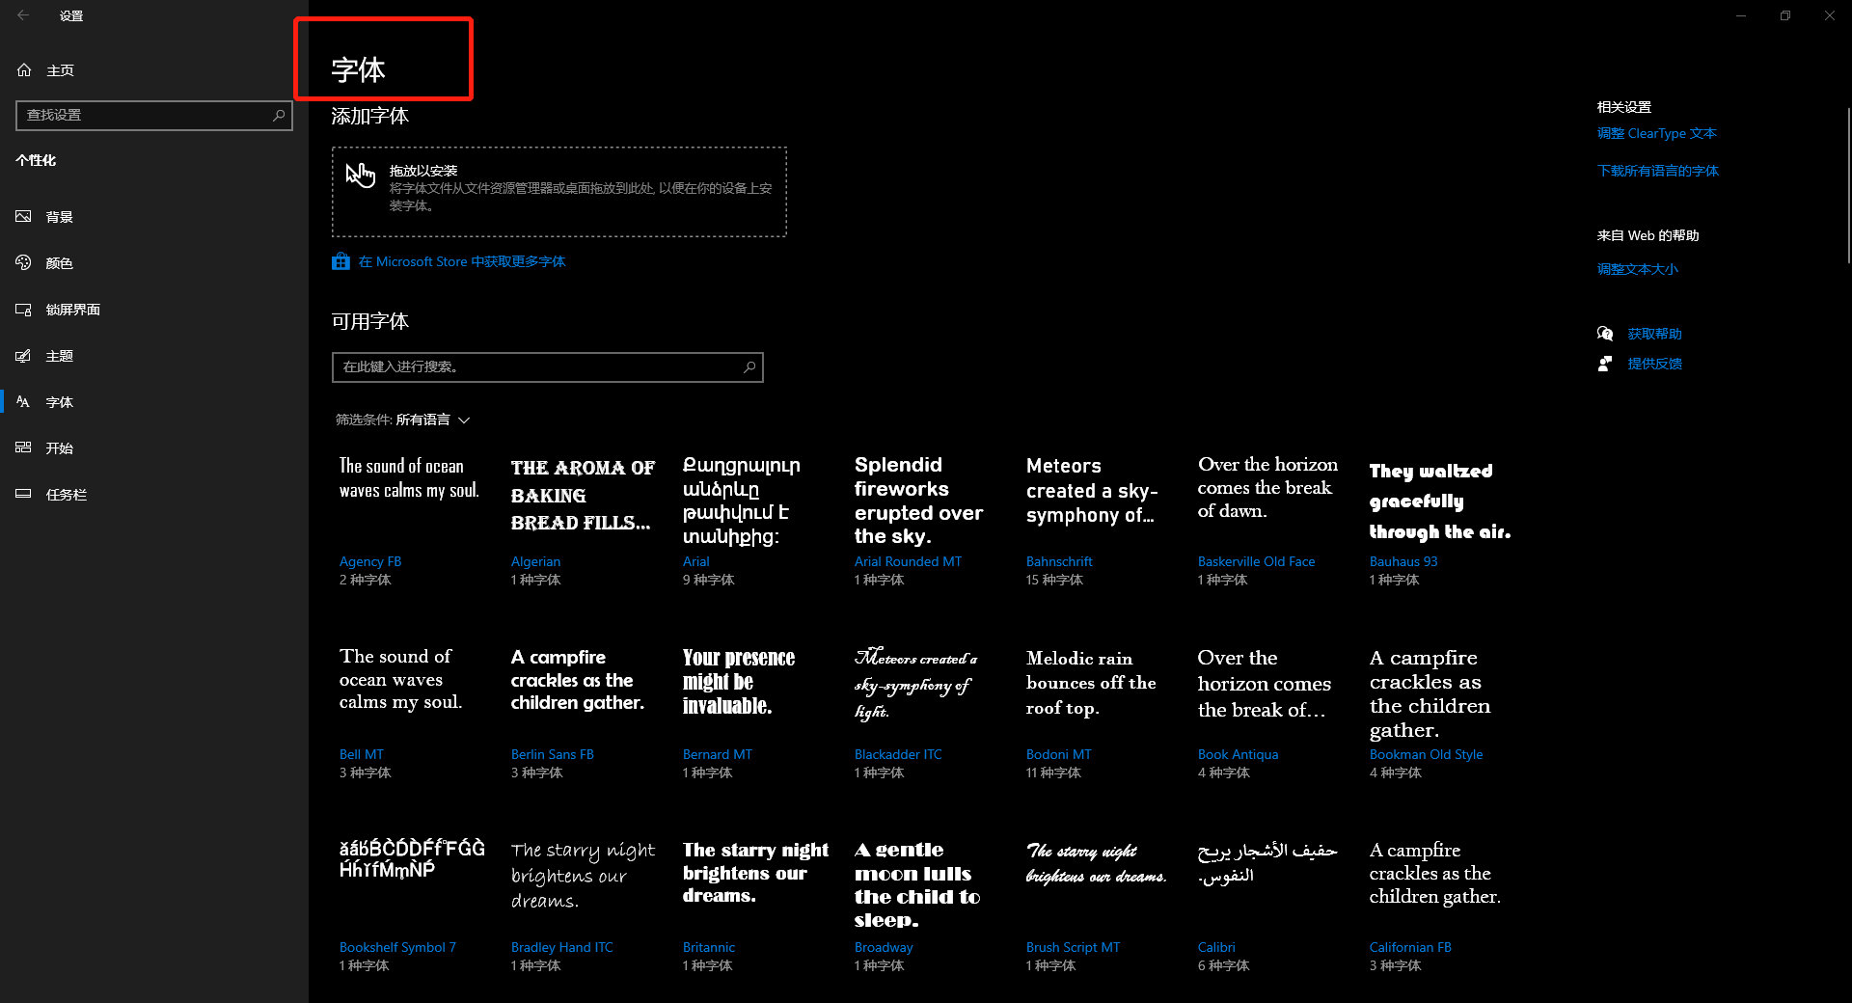The height and width of the screenshot is (1003, 1852).
Task: Open 在 Microsoft Store 中获取更多字体 link
Action: [x=462, y=262]
